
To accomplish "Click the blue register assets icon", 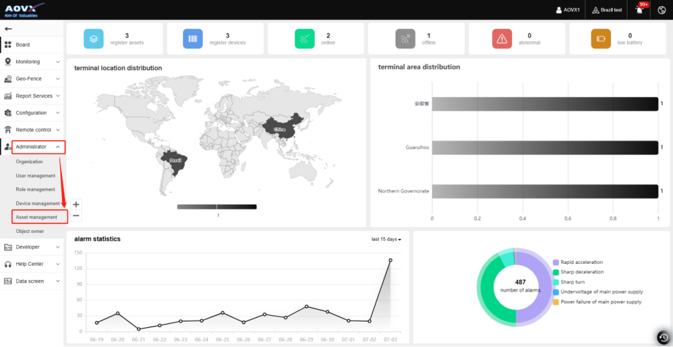I will point(94,38).
